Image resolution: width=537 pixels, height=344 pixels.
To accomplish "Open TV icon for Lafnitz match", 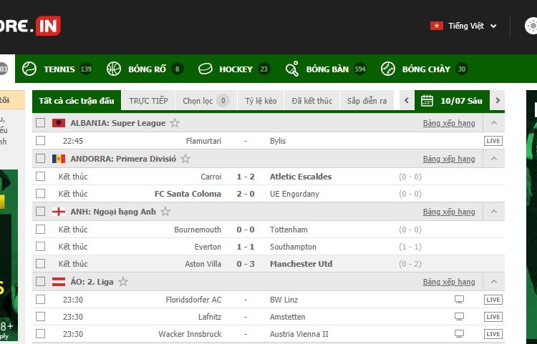I will coord(459,317).
